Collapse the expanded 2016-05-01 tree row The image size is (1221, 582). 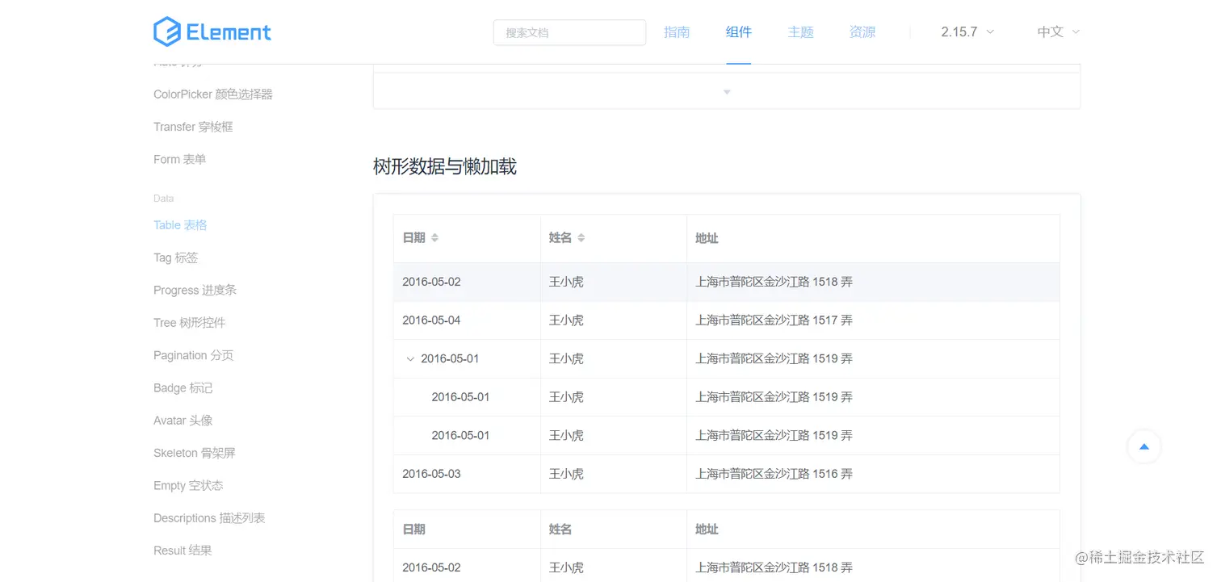point(410,359)
